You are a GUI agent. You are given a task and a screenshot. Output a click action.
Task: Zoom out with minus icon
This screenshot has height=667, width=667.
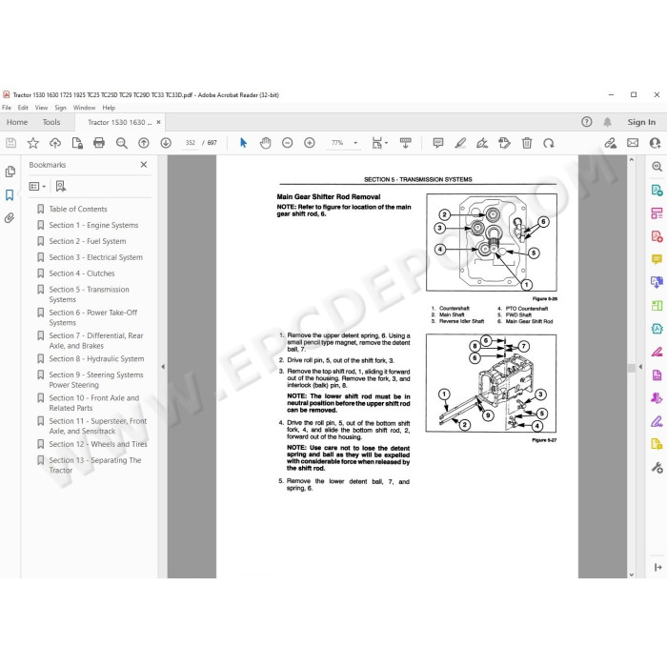pyautogui.click(x=288, y=143)
